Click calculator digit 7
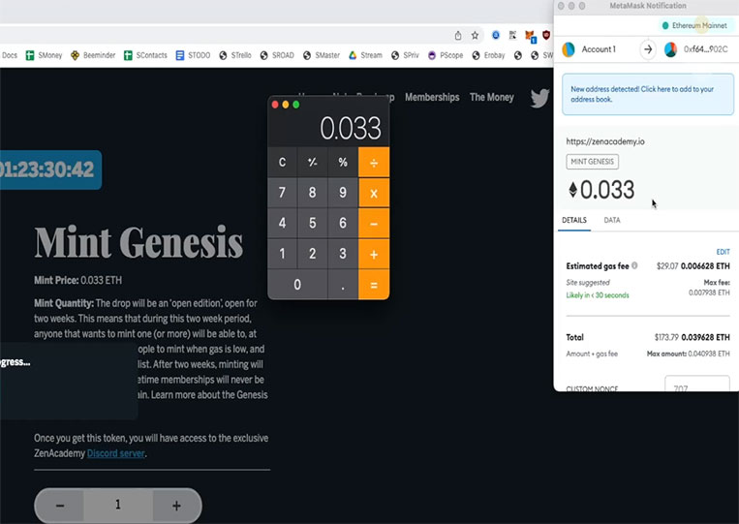 pyautogui.click(x=282, y=193)
